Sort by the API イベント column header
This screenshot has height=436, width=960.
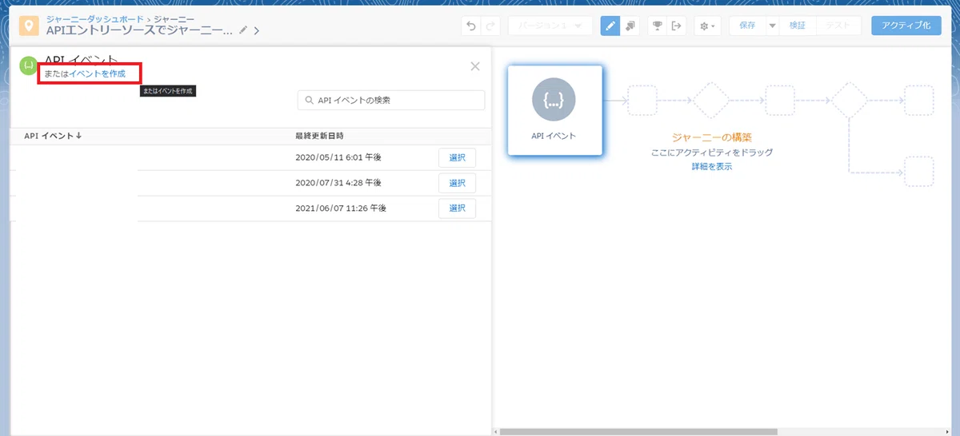pyautogui.click(x=53, y=136)
